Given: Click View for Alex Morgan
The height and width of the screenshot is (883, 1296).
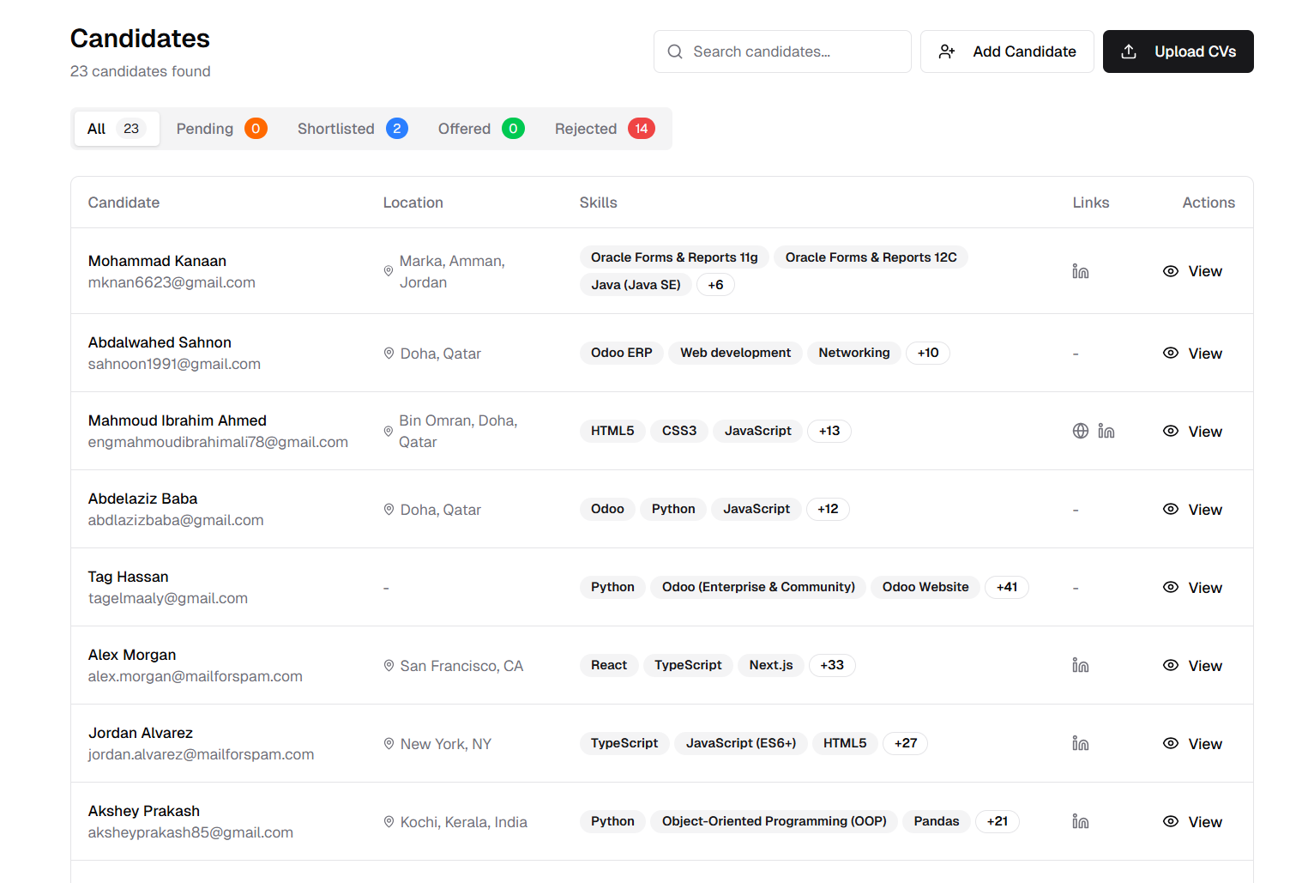Looking at the screenshot, I should click(1204, 665).
